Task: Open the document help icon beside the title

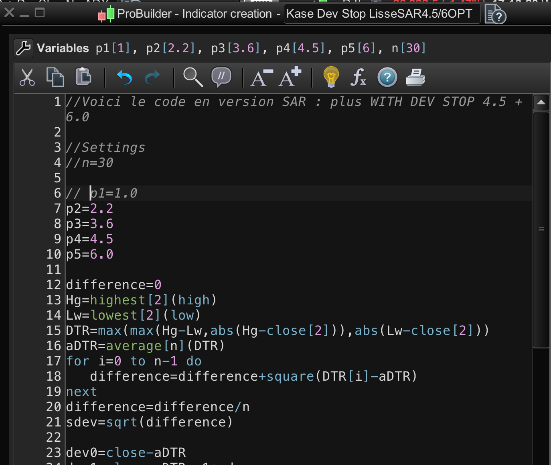Action: (x=495, y=15)
